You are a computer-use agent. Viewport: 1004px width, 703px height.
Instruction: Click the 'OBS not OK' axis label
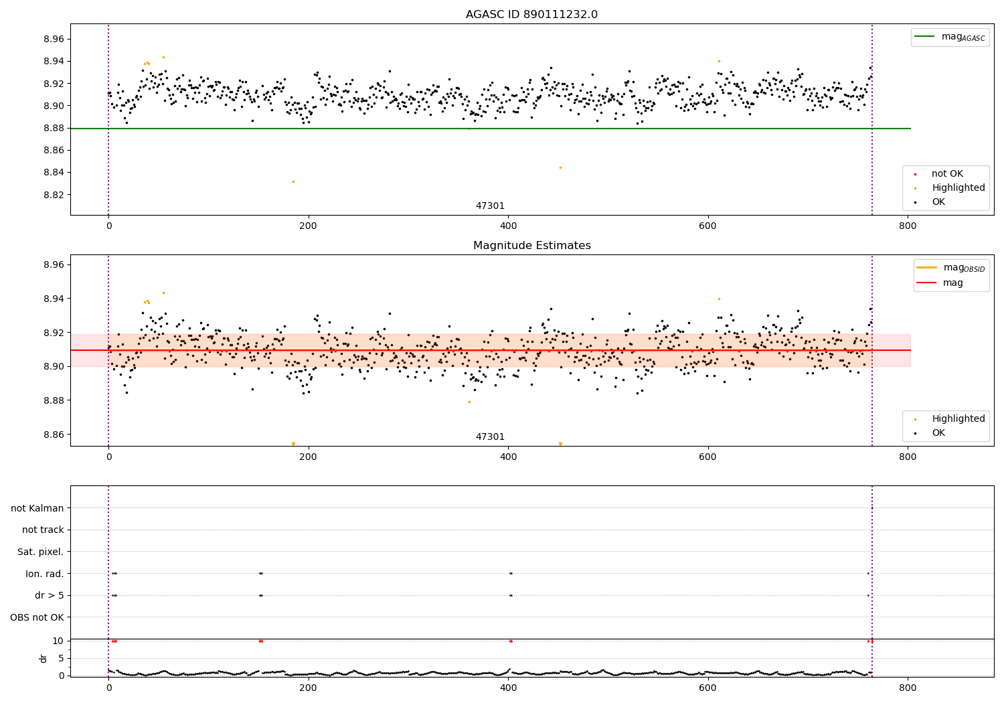[37, 617]
